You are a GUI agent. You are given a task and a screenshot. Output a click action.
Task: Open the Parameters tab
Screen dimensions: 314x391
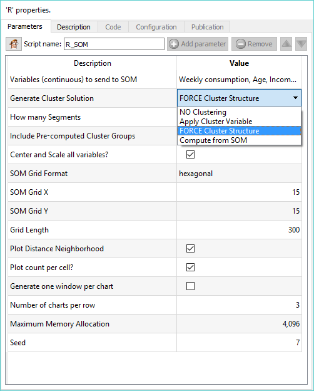(x=25, y=26)
